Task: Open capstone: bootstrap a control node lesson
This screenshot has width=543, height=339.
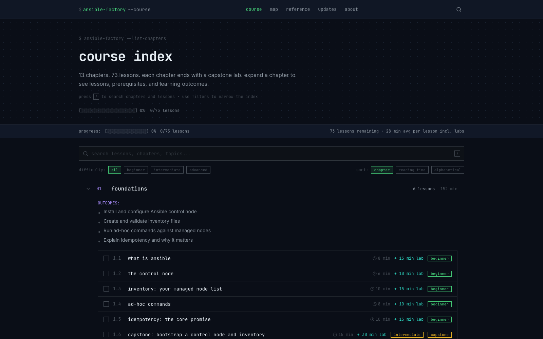Action: coord(196,335)
